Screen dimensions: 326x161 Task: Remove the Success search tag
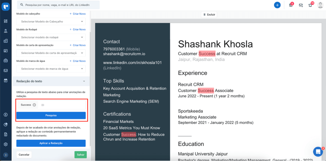pyautogui.click(x=34, y=105)
